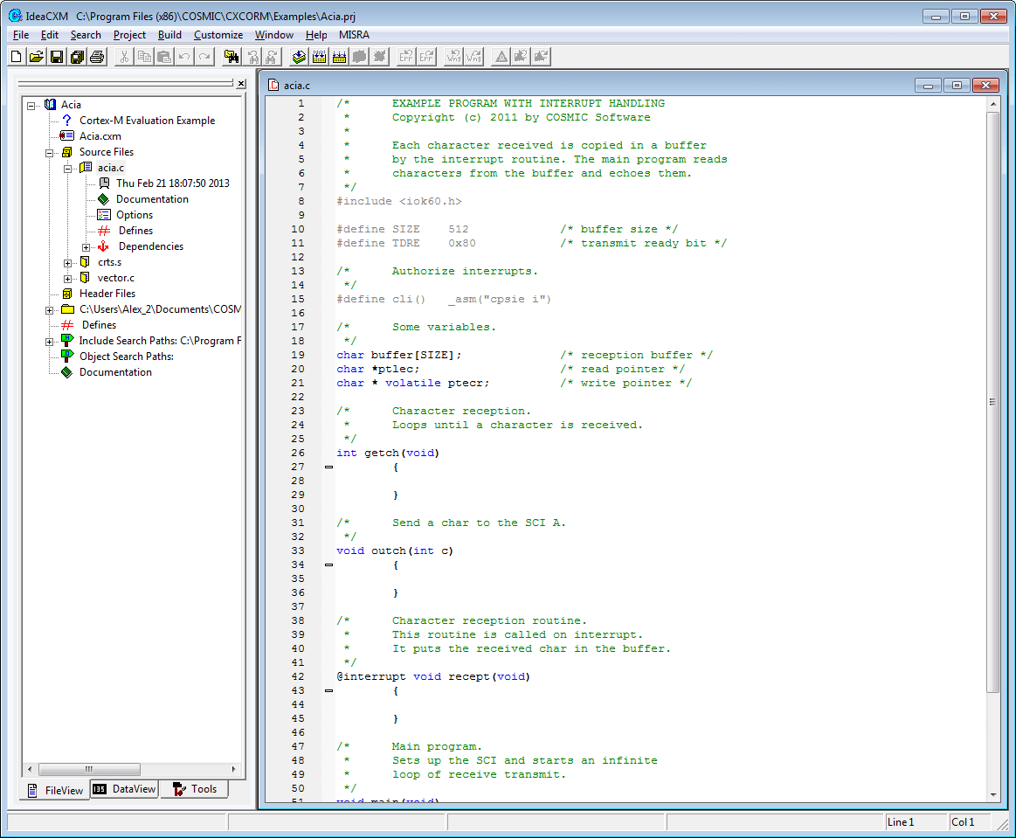
Task: Open Options under acia.c in tree
Action: click(134, 215)
